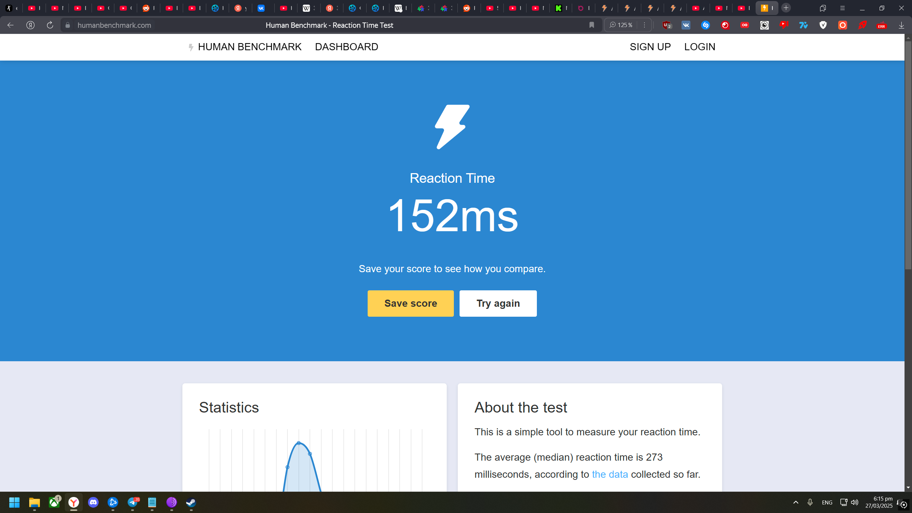The width and height of the screenshot is (912, 513).
Task: Open the taskbar volume control
Action: pyautogui.click(x=855, y=502)
